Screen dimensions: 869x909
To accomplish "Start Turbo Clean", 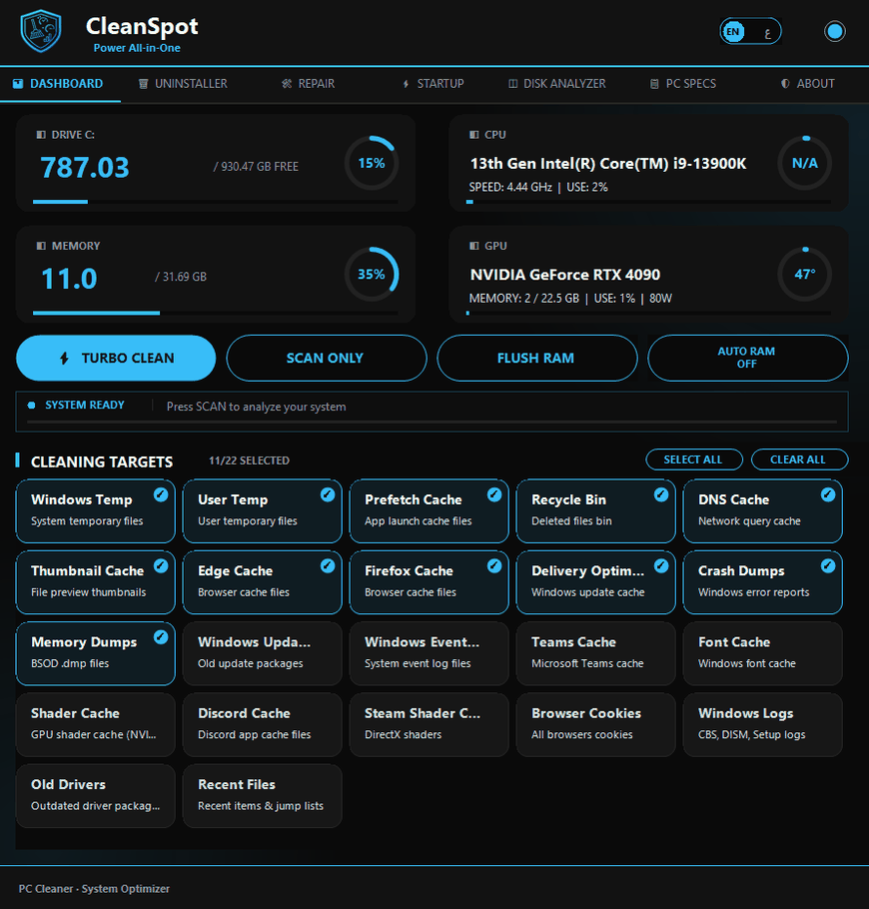I will (x=116, y=358).
